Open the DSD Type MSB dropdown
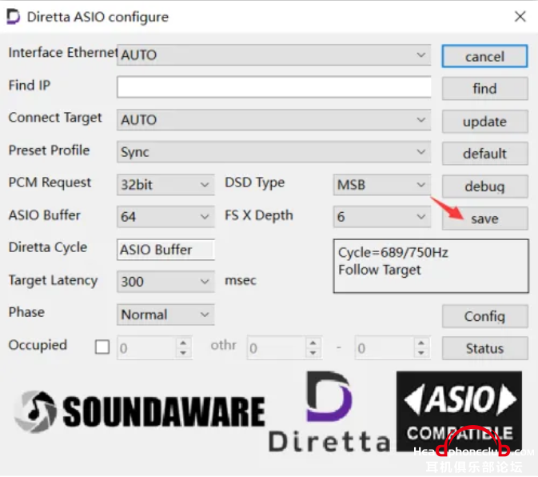The height and width of the screenshot is (477, 538). (x=382, y=185)
